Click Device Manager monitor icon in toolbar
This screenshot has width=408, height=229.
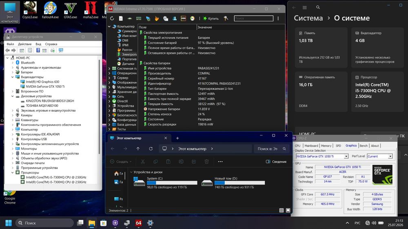(x=61, y=50)
